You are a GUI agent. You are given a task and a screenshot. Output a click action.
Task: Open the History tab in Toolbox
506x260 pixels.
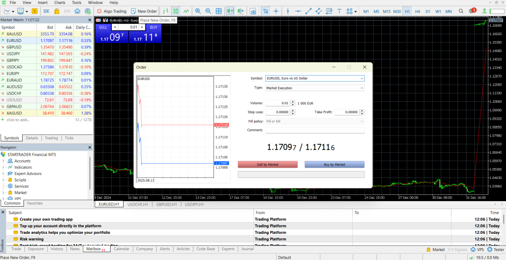pyautogui.click(x=57, y=249)
